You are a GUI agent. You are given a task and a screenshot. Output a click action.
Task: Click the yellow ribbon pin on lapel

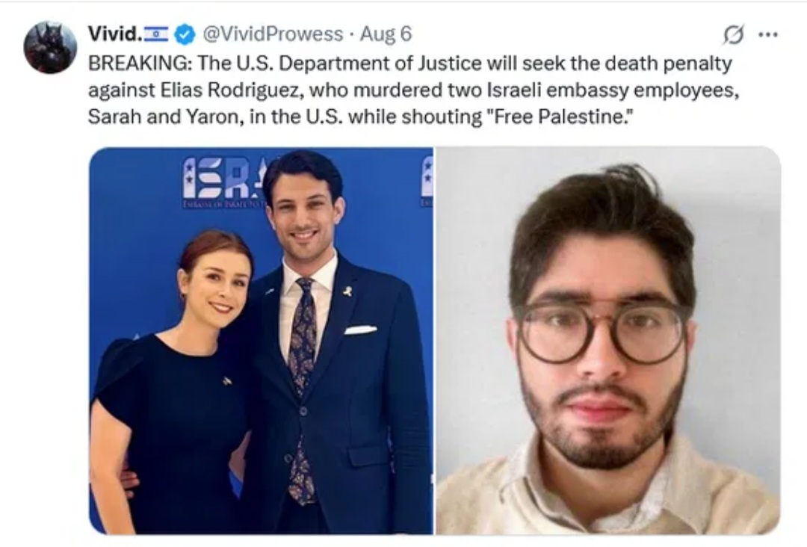point(348,291)
